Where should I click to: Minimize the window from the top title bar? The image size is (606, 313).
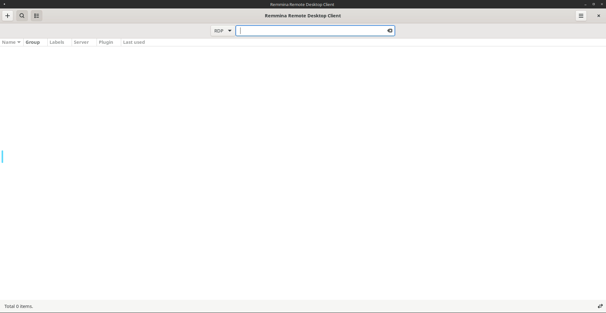[x=585, y=4]
